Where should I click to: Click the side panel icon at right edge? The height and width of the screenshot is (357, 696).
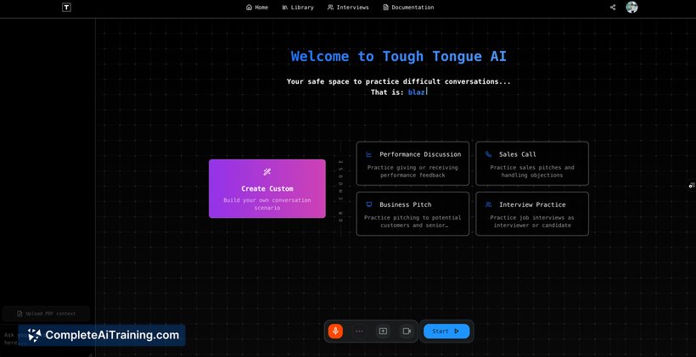point(692,185)
